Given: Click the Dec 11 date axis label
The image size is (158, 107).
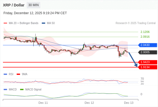Looking at the screenshot, I should click(x=43, y=103).
